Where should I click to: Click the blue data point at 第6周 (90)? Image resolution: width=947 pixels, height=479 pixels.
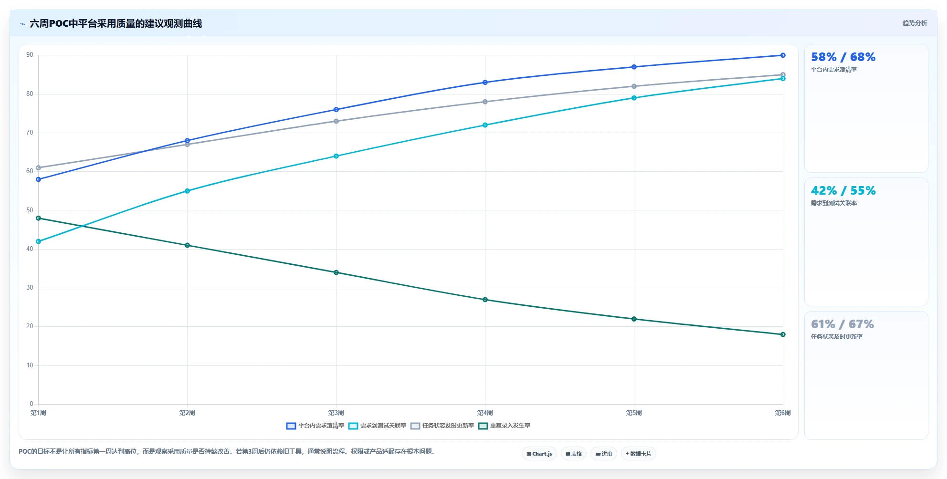[783, 55]
